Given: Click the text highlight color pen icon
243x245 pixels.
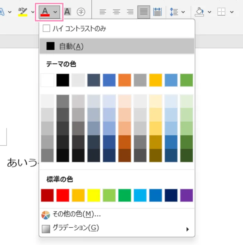Looking at the screenshot, I should click(23, 12).
